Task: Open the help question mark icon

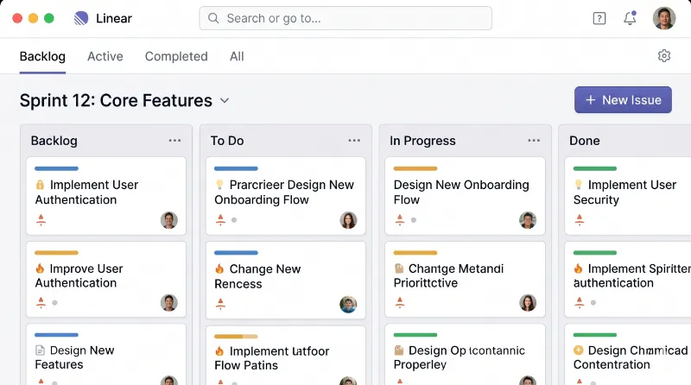Action: [x=599, y=18]
